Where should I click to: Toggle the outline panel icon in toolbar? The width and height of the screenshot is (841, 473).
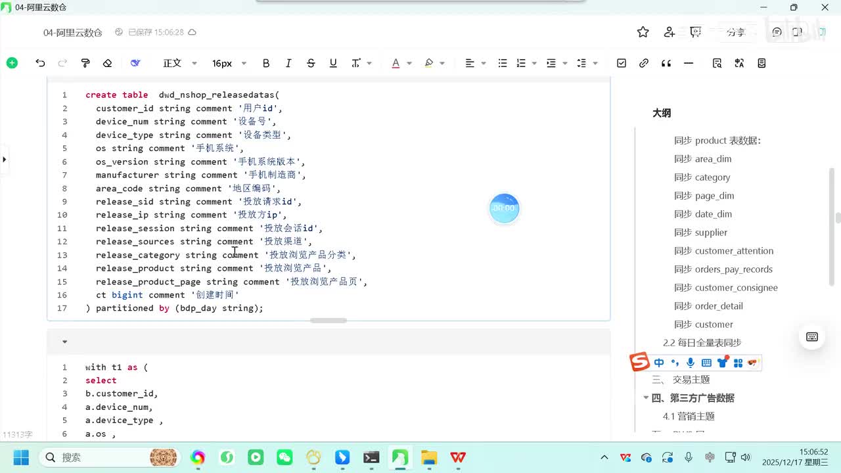[x=761, y=63]
